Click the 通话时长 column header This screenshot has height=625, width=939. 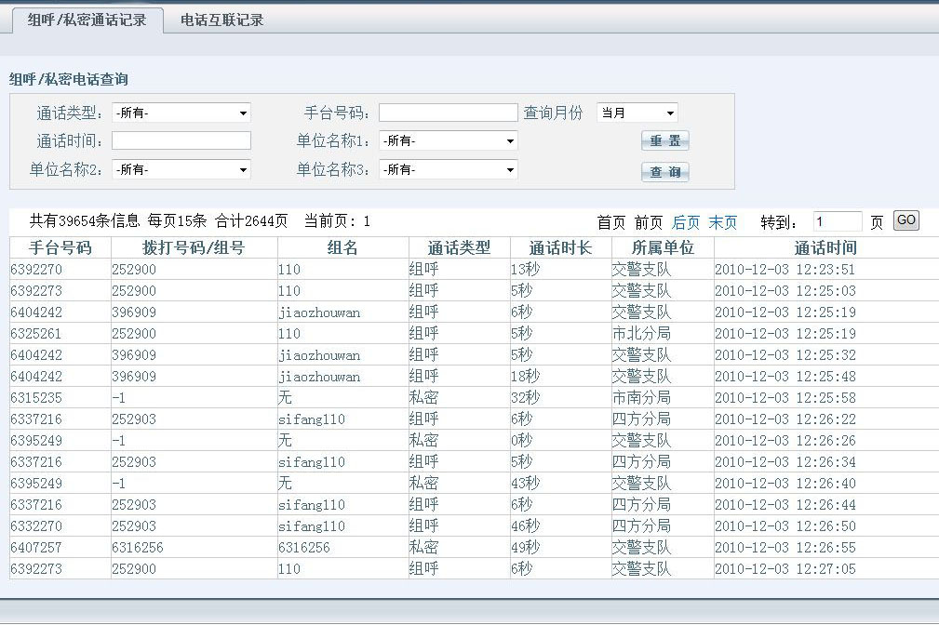[x=560, y=247]
